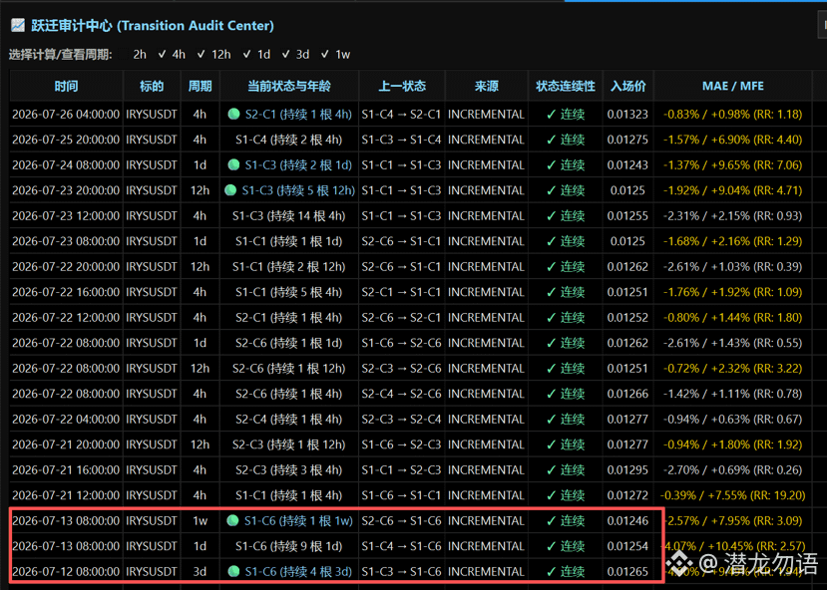Click the 状态连续性 column header
Viewport: 827px width, 590px height.
(566, 86)
